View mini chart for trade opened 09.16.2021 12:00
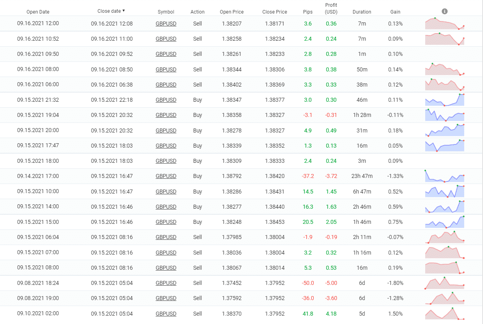Image resolution: width=483 pixels, height=324 pixels. tap(445, 24)
